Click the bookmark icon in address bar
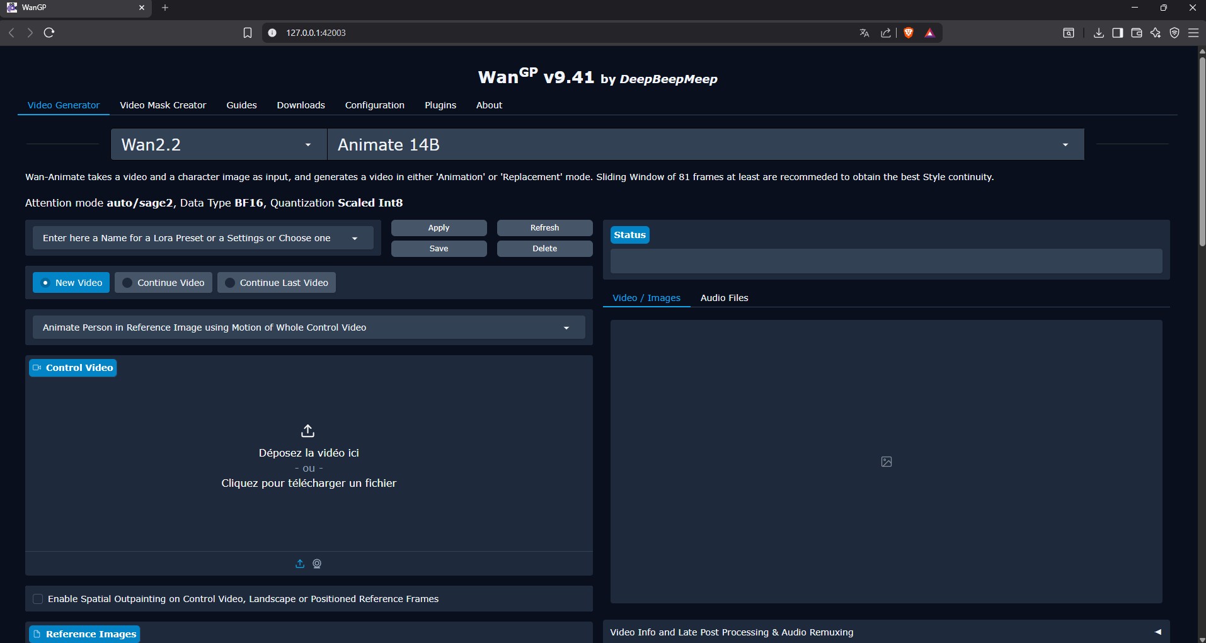The width and height of the screenshot is (1206, 643). (248, 33)
